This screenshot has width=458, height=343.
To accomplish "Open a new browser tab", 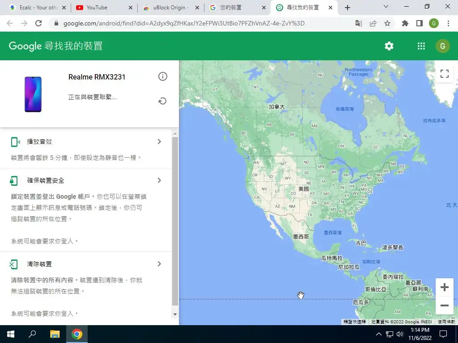I will [x=347, y=8].
